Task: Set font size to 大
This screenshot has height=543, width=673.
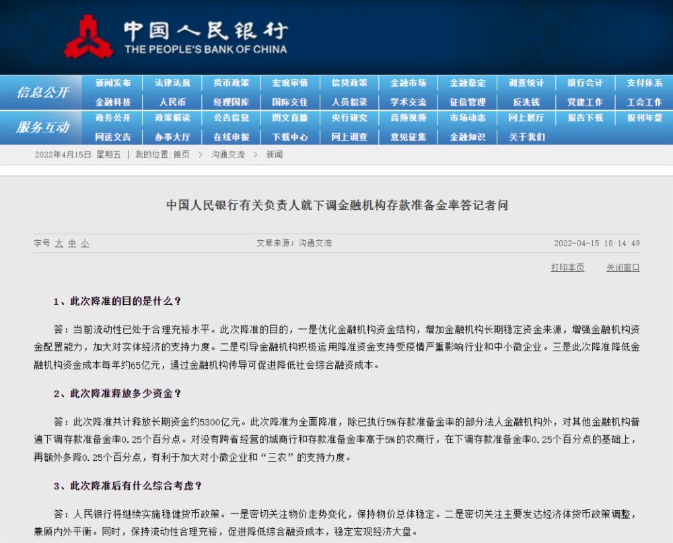Action: [59, 244]
